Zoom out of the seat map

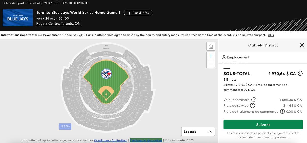(211, 64)
